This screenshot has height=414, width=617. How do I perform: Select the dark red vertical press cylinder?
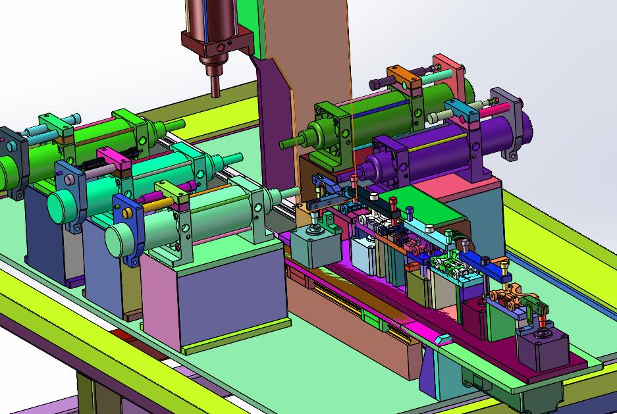(213, 20)
